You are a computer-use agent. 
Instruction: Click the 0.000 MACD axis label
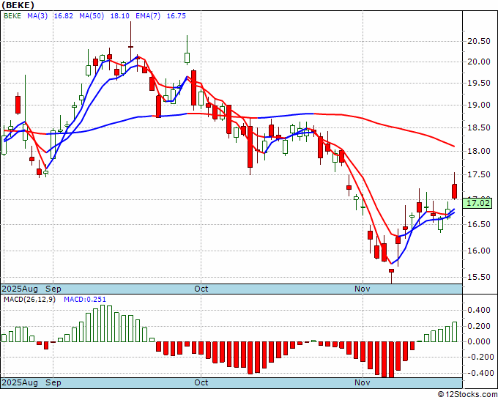click(479, 342)
